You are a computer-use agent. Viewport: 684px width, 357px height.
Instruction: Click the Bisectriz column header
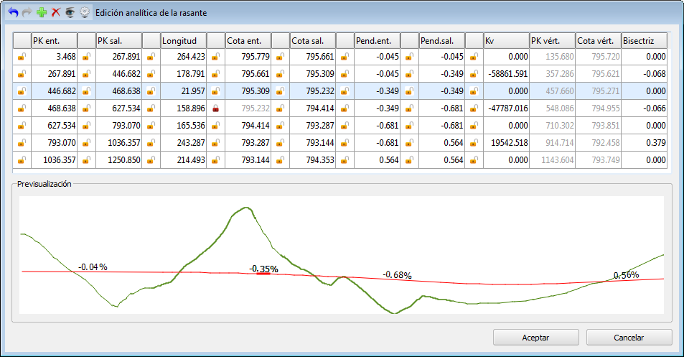pyautogui.click(x=643, y=40)
